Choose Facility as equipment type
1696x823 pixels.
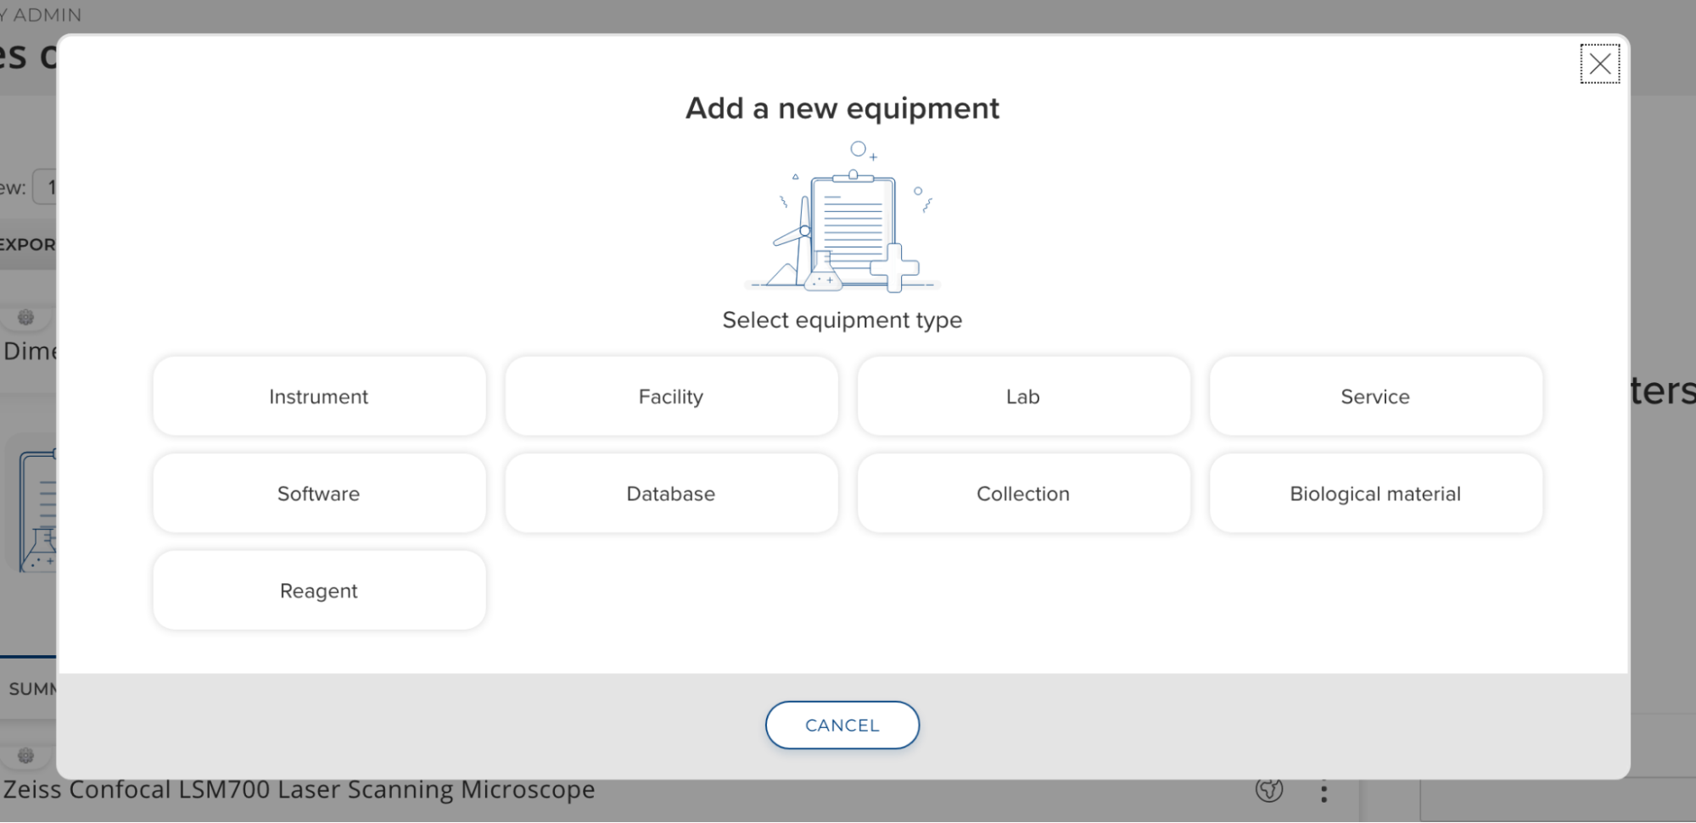click(671, 397)
